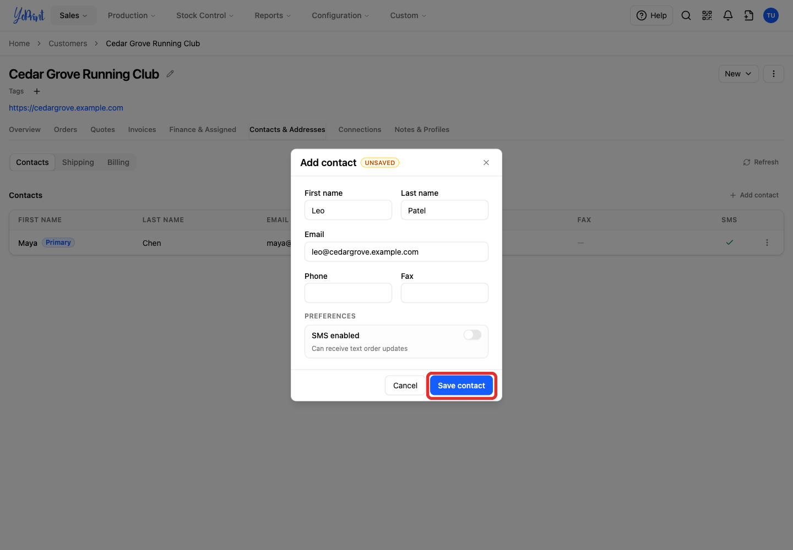Focus the Phone input field
Image resolution: width=793 pixels, height=550 pixels.
[x=348, y=293]
